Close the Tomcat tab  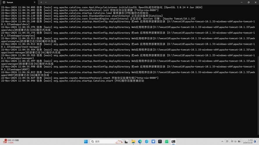[36, 2]
